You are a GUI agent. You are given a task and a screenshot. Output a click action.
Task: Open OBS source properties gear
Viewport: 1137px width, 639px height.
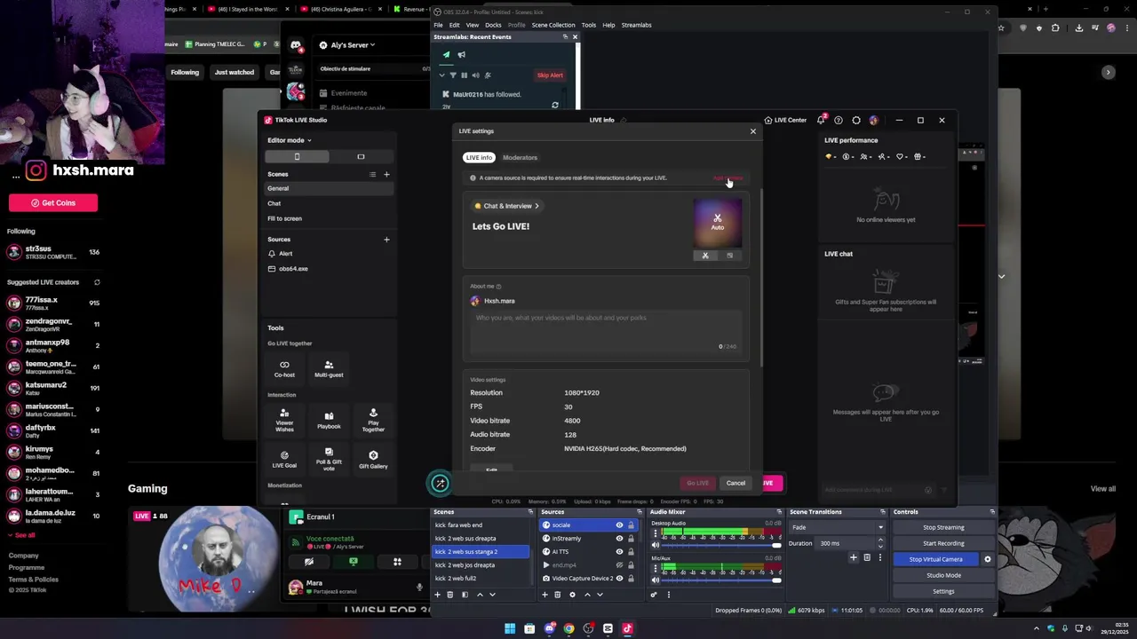(572, 595)
